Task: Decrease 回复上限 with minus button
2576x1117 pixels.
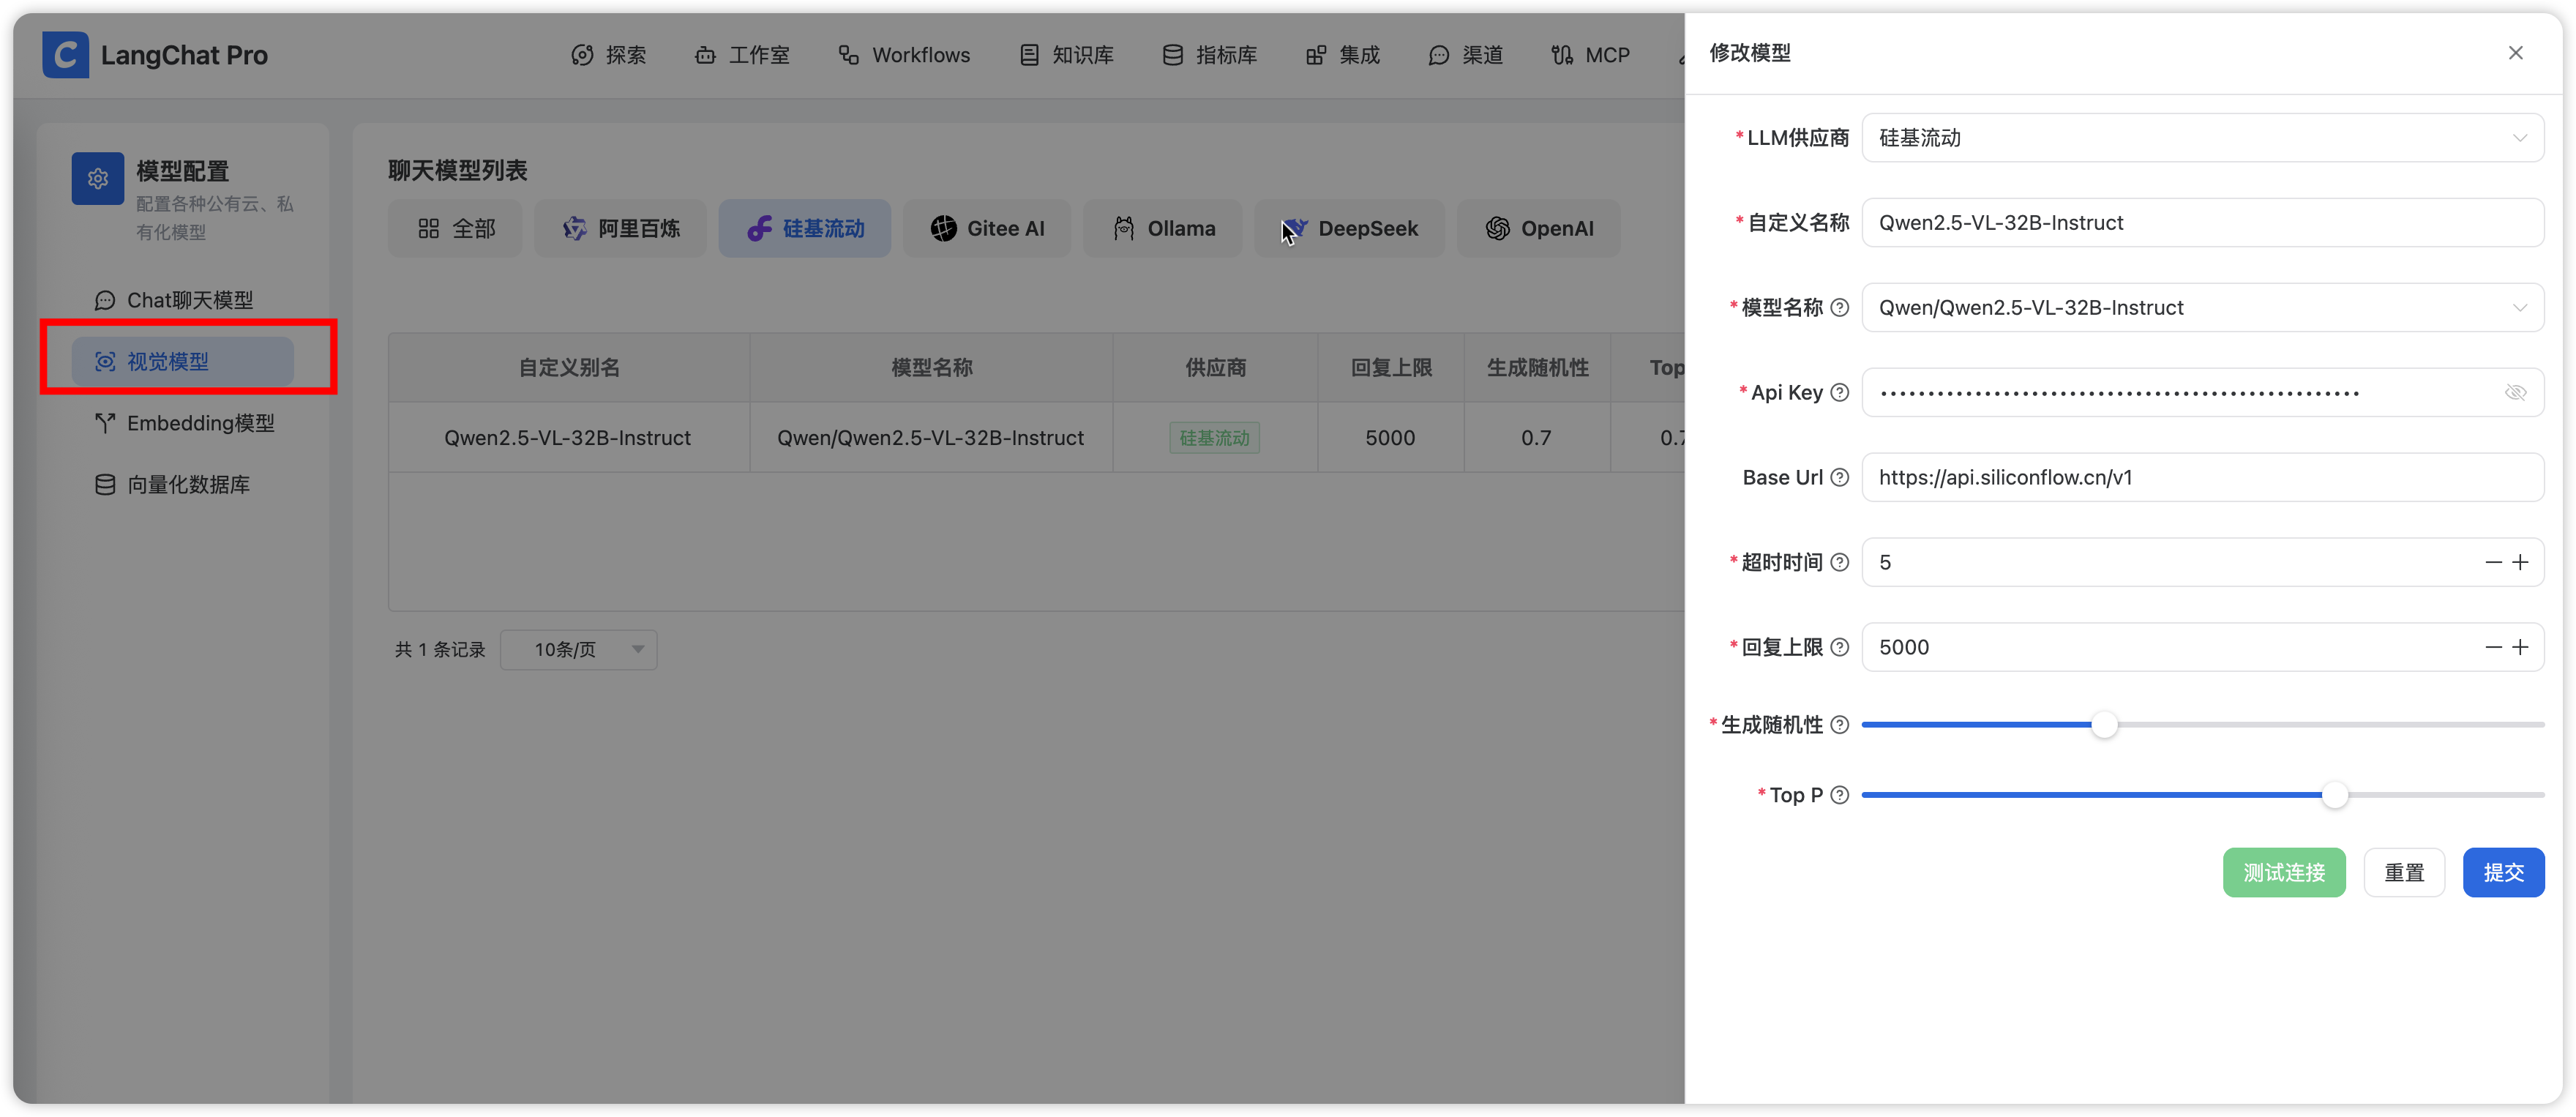Action: (x=2493, y=648)
